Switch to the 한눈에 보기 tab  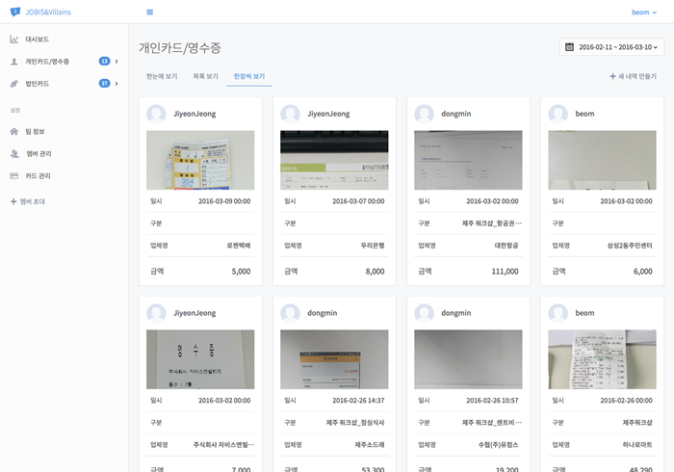[x=162, y=76]
